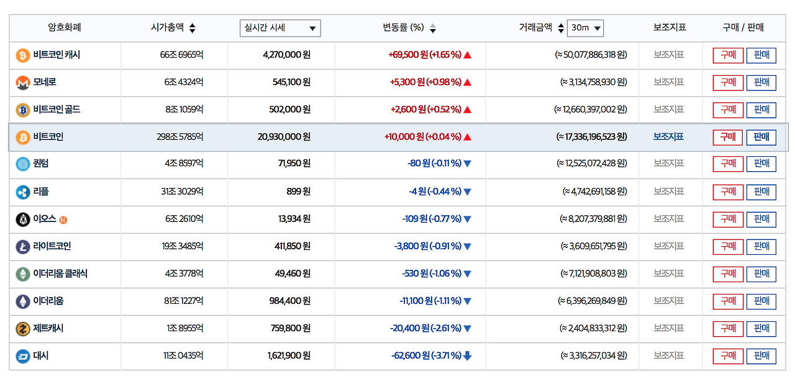The image size is (795, 382).
Task: Click the 제트캐시 coin icon
Action: 23,329
